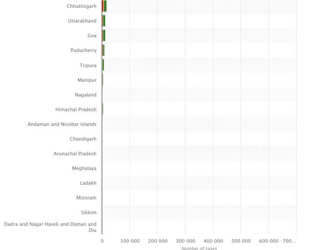Screen dimensions: 313x250
Task: Click the Goa category label
Action: point(91,36)
